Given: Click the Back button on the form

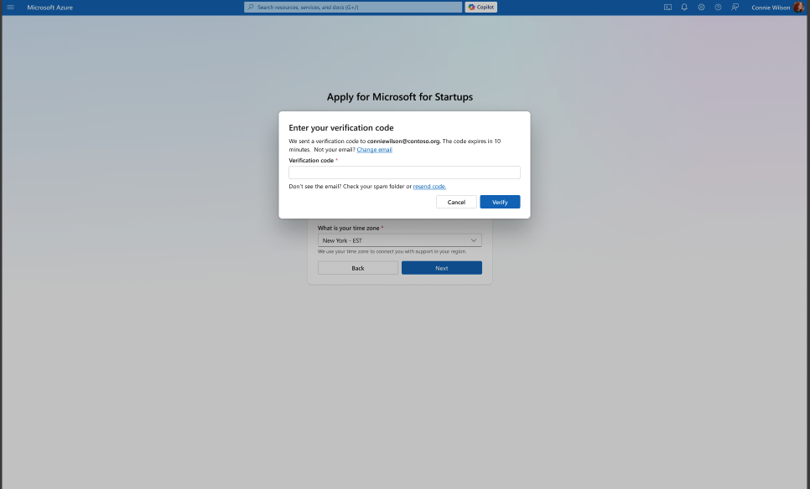Looking at the screenshot, I should click(357, 268).
